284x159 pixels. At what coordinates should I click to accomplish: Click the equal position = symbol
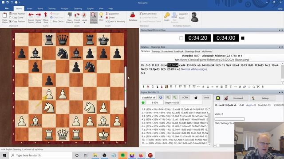click(x=213, y=87)
